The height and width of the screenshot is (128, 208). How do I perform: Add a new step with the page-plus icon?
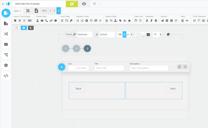click(x=36, y=11)
